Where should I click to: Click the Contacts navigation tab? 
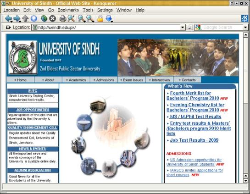click(187, 80)
